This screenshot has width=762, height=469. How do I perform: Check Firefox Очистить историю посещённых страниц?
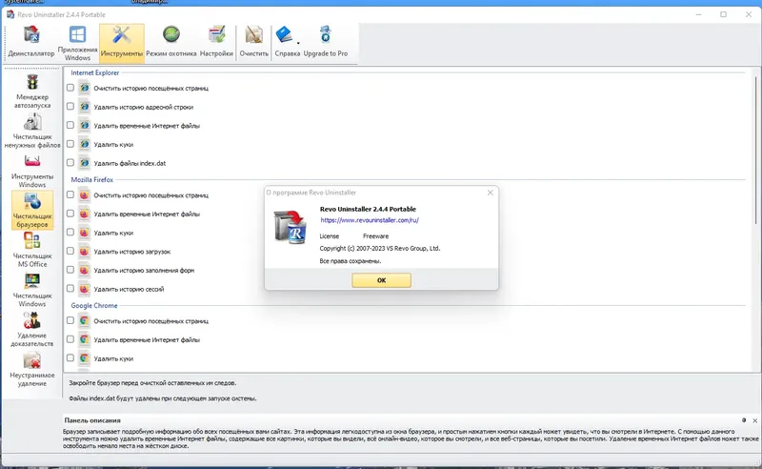70,194
